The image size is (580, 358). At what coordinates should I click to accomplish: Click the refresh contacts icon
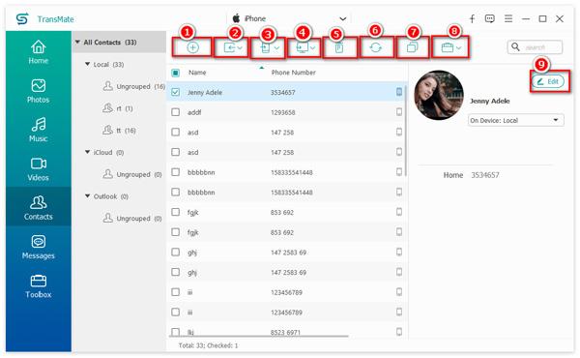click(x=375, y=47)
